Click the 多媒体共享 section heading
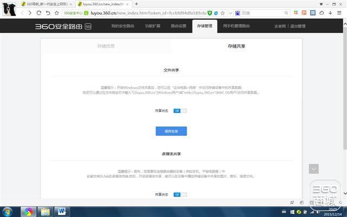Viewport: 347px width, 217px height. point(171,154)
